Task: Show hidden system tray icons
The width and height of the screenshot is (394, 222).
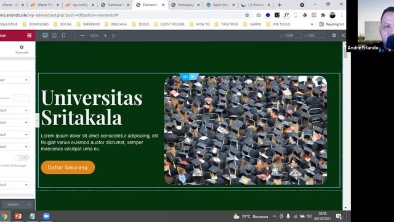Action: pos(275,216)
